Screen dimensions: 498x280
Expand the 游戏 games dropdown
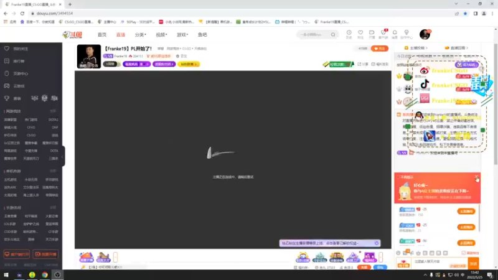tap(182, 35)
